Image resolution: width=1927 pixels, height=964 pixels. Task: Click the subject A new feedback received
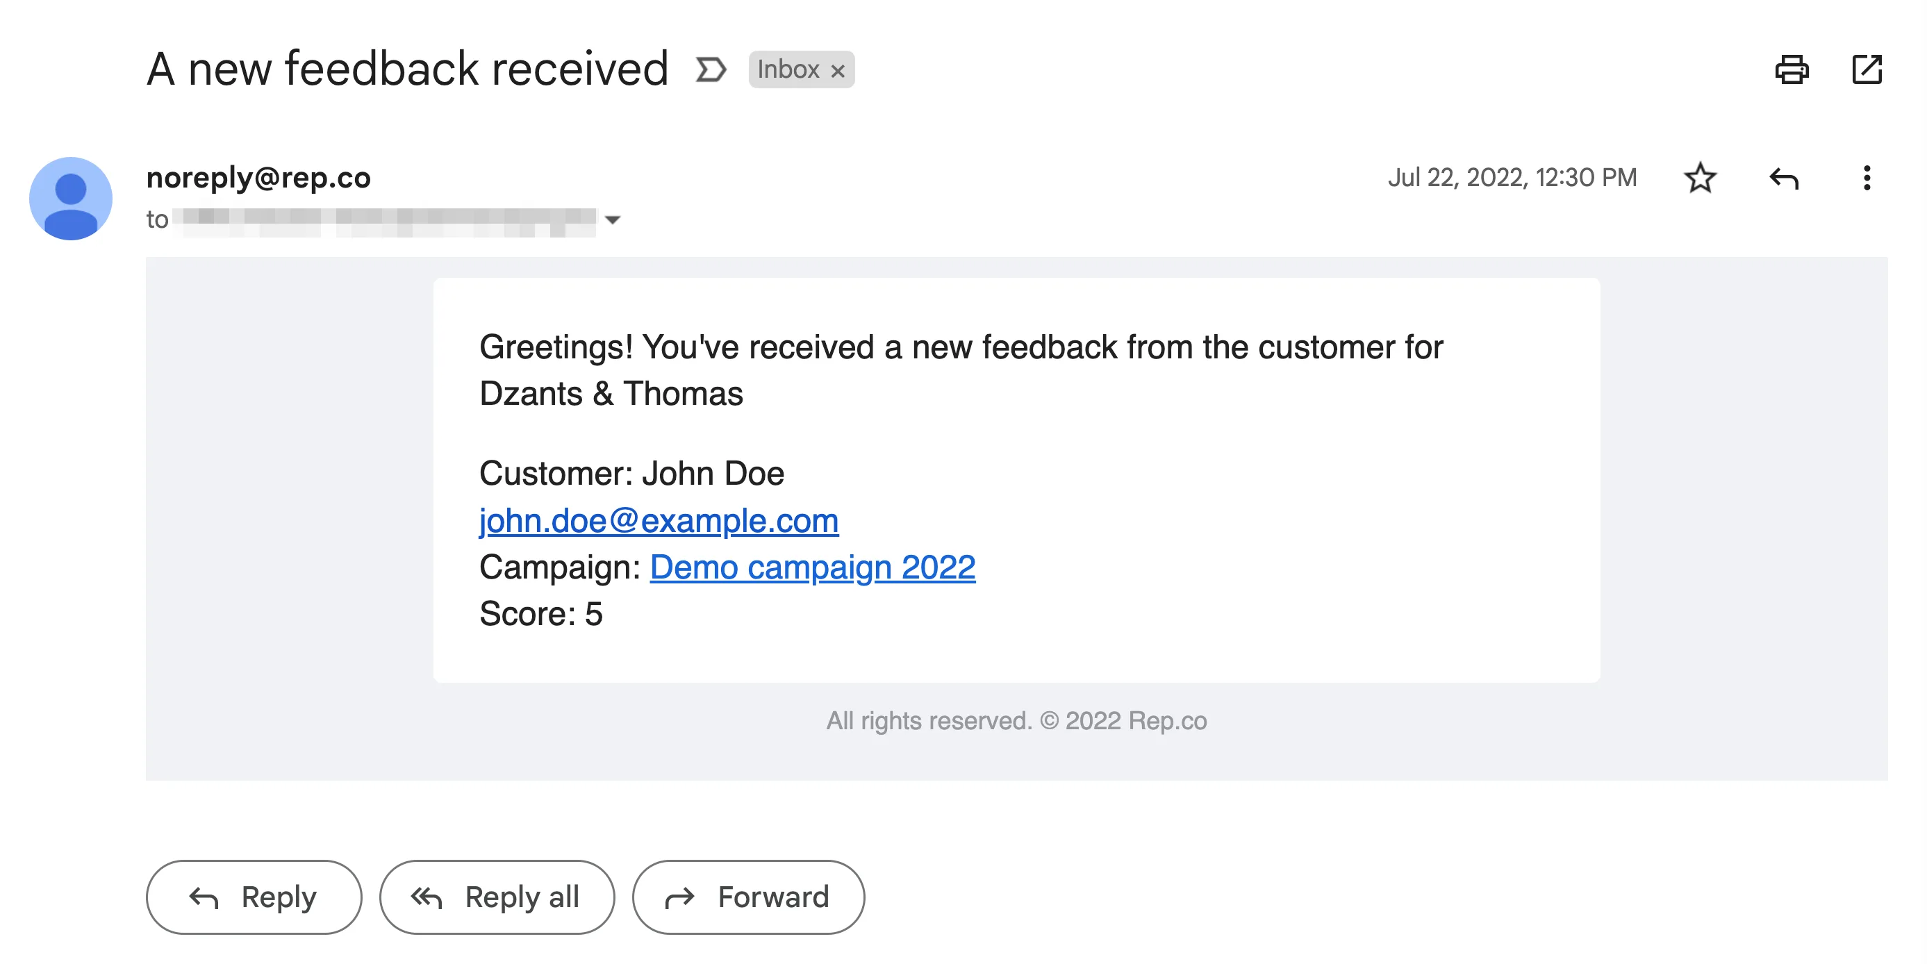point(407,69)
